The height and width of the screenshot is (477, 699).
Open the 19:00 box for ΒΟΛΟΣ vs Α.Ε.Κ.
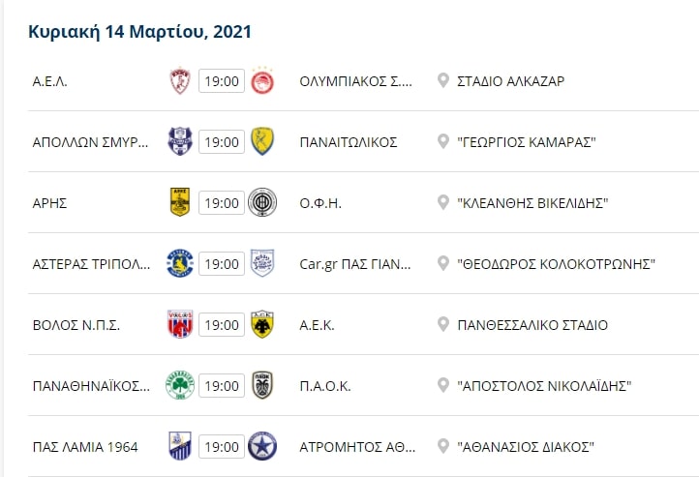222,325
